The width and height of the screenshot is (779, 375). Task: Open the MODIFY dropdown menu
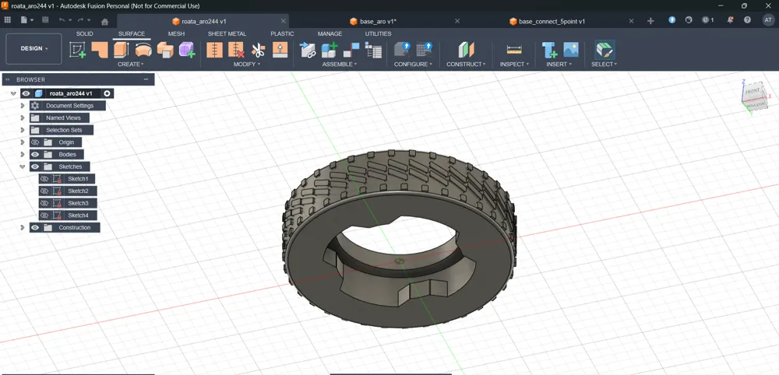point(247,65)
